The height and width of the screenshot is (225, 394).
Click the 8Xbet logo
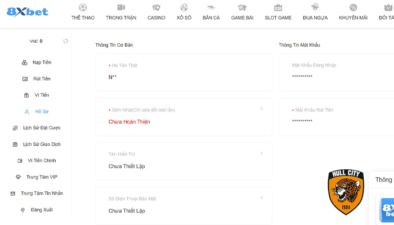click(x=28, y=12)
